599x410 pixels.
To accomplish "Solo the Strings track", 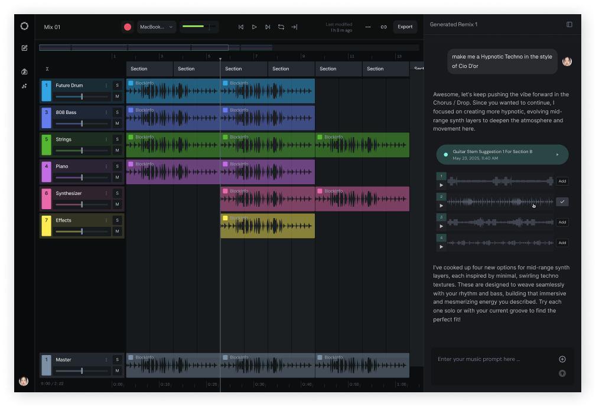I will tap(118, 139).
